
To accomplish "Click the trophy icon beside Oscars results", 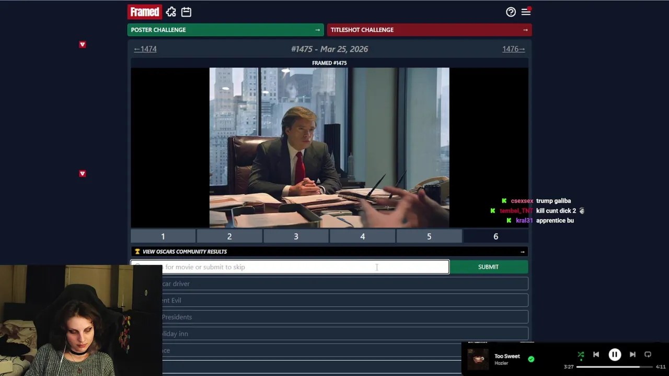I will (x=137, y=252).
